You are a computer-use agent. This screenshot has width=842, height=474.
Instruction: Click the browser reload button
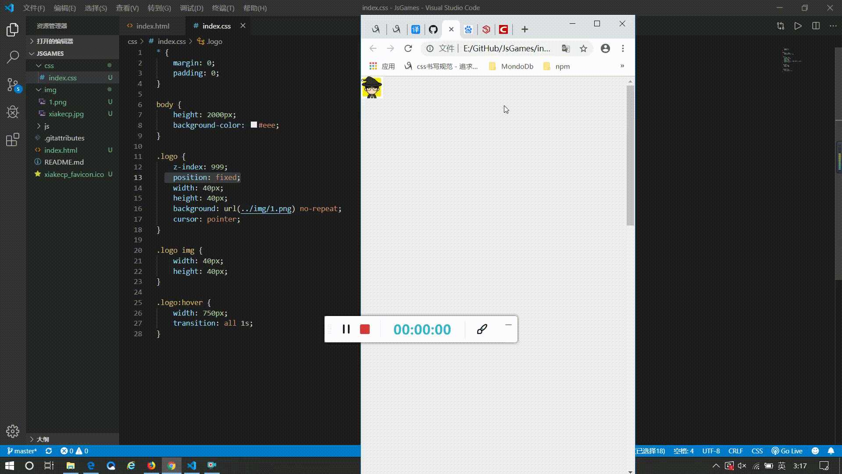[408, 48]
